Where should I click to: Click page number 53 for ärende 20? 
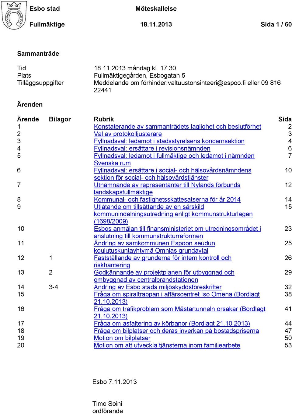coord(288,346)
